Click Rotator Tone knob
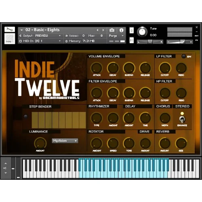 tap(129, 143)
